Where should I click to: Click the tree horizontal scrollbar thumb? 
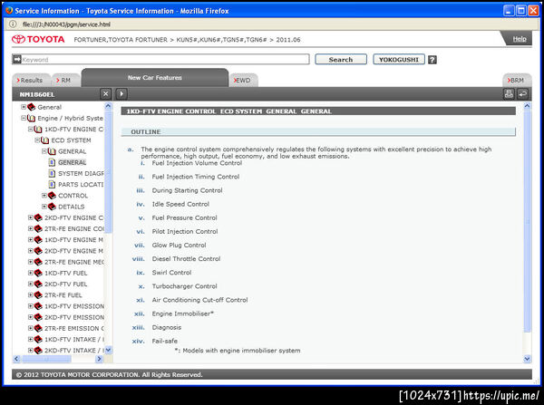tap(46, 359)
